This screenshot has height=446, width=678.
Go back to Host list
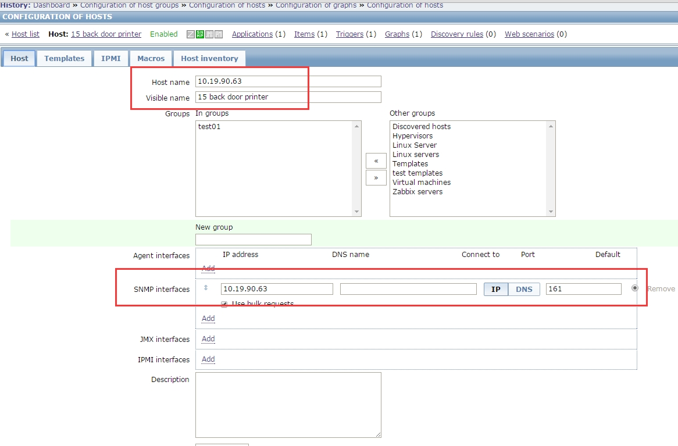click(26, 34)
